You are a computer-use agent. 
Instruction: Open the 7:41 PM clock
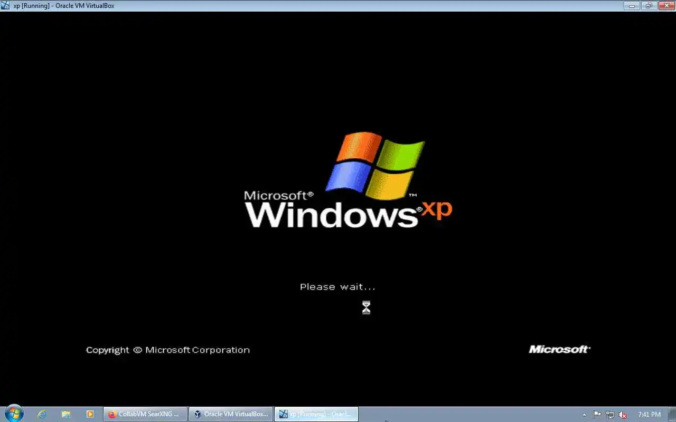pyautogui.click(x=649, y=415)
